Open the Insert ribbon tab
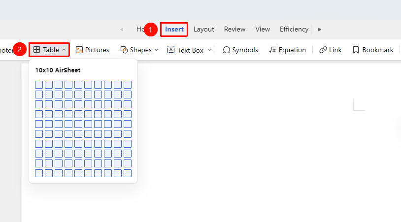Screen dimensions: 401x222 [x=174, y=30]
